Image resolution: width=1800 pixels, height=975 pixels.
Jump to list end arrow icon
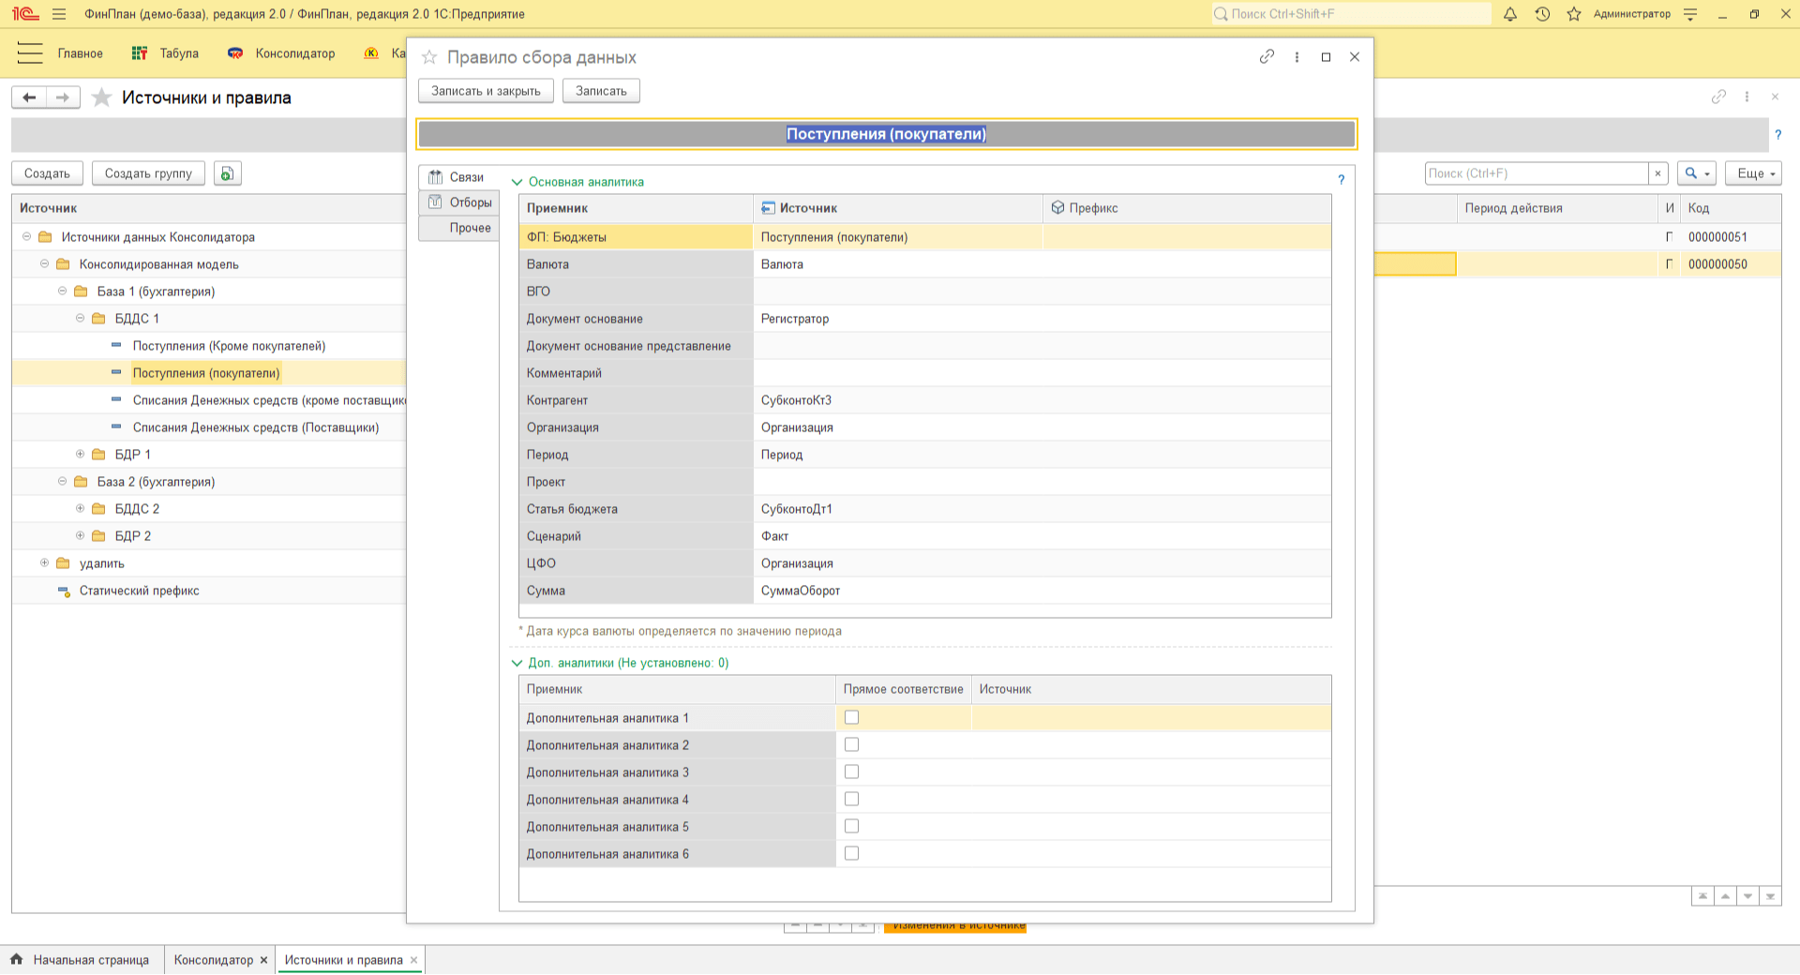pos(1770,896)
